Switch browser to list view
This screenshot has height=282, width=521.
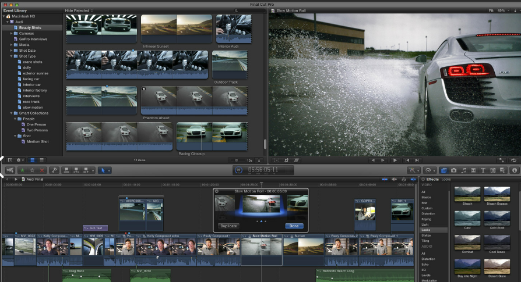tap(42, 160)
